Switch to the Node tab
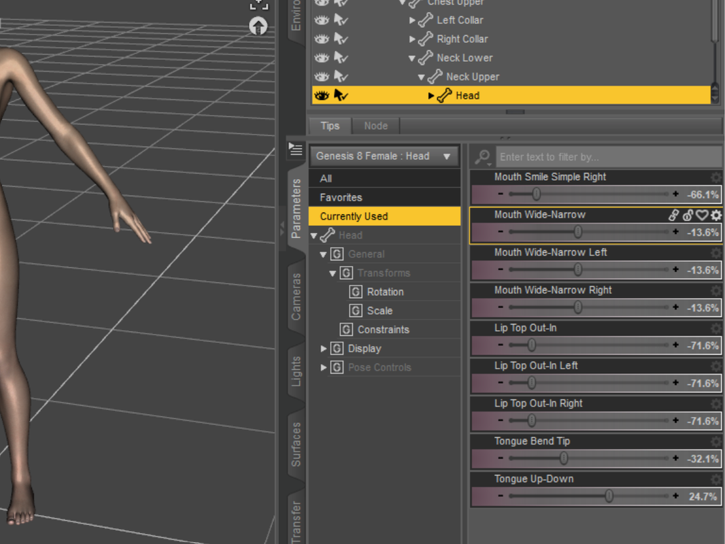 click(376, 126)
